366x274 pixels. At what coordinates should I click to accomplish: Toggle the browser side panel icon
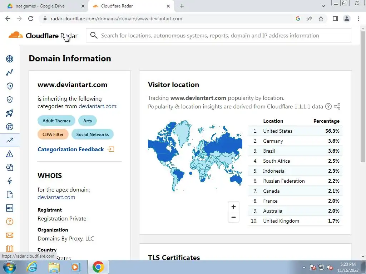click(x=335, y=19)
